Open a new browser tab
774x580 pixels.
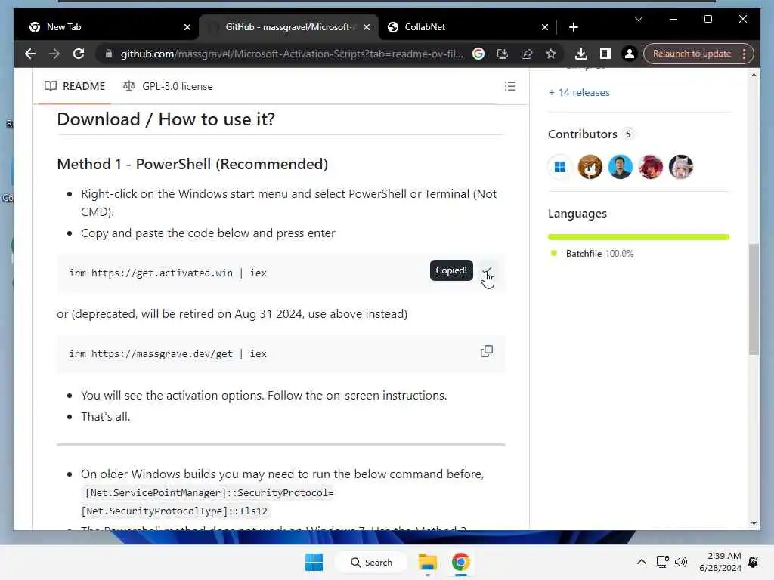(x=573, y=27)
